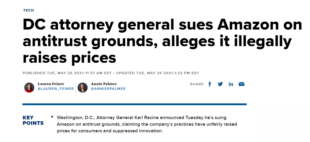Share the article via email icon
Viewport: 310px width, 142px height.
click(x=242, y=84)
